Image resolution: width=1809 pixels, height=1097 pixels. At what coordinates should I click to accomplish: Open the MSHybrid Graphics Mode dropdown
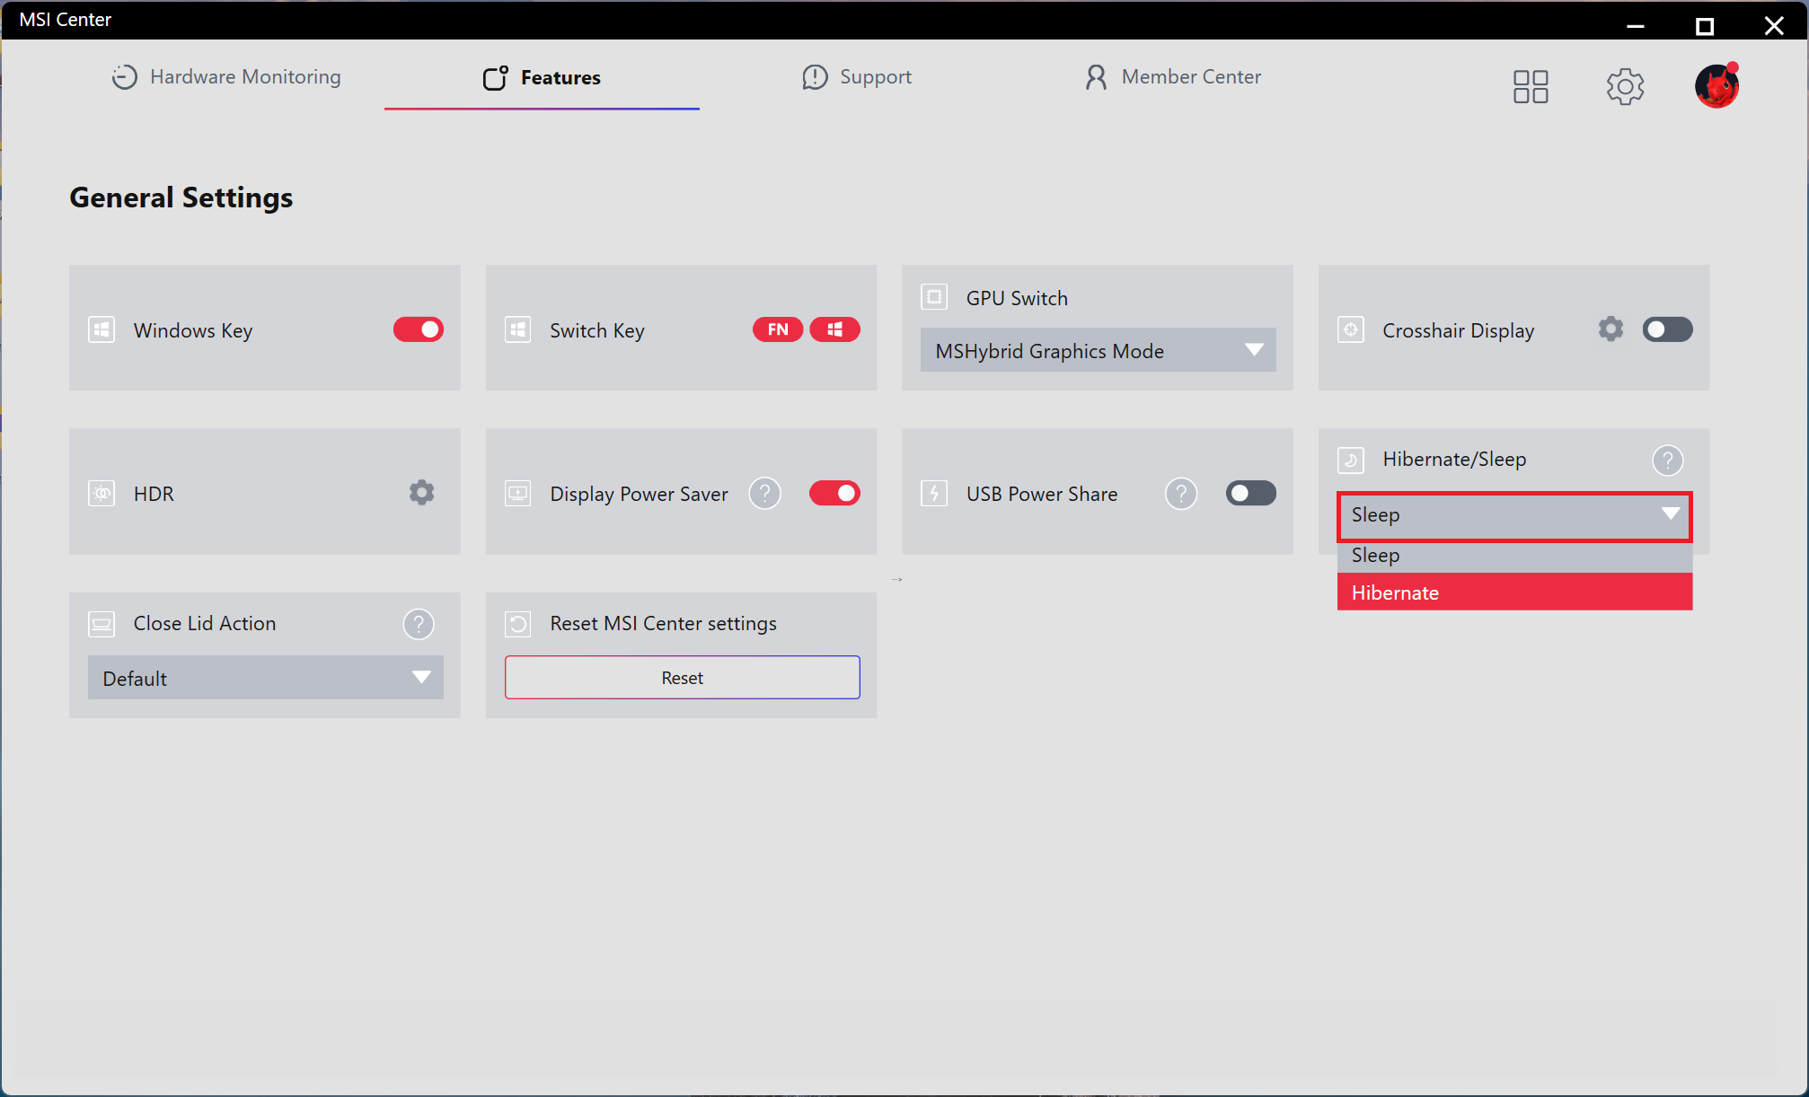tap(1098, 350)
